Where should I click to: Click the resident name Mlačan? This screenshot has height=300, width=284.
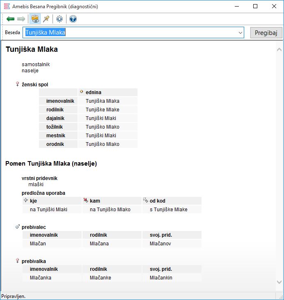(38, 244)
